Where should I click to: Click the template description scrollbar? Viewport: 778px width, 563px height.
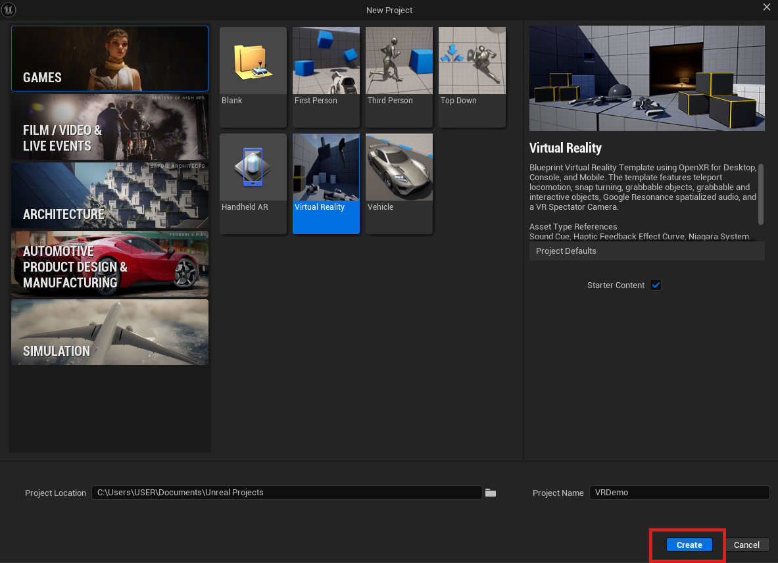[x=762, y=194]
